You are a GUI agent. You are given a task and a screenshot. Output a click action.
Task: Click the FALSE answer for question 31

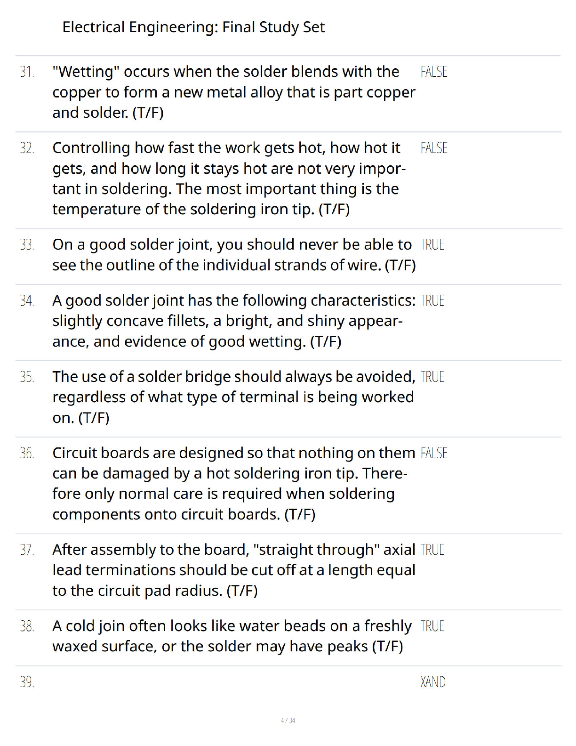point(434,72)
